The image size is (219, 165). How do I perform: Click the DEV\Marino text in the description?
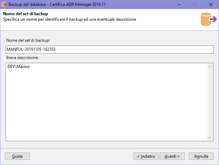(19, 67)
